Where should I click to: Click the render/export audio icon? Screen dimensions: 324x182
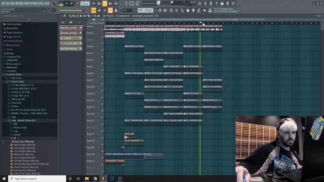click(x=227, y=4)
